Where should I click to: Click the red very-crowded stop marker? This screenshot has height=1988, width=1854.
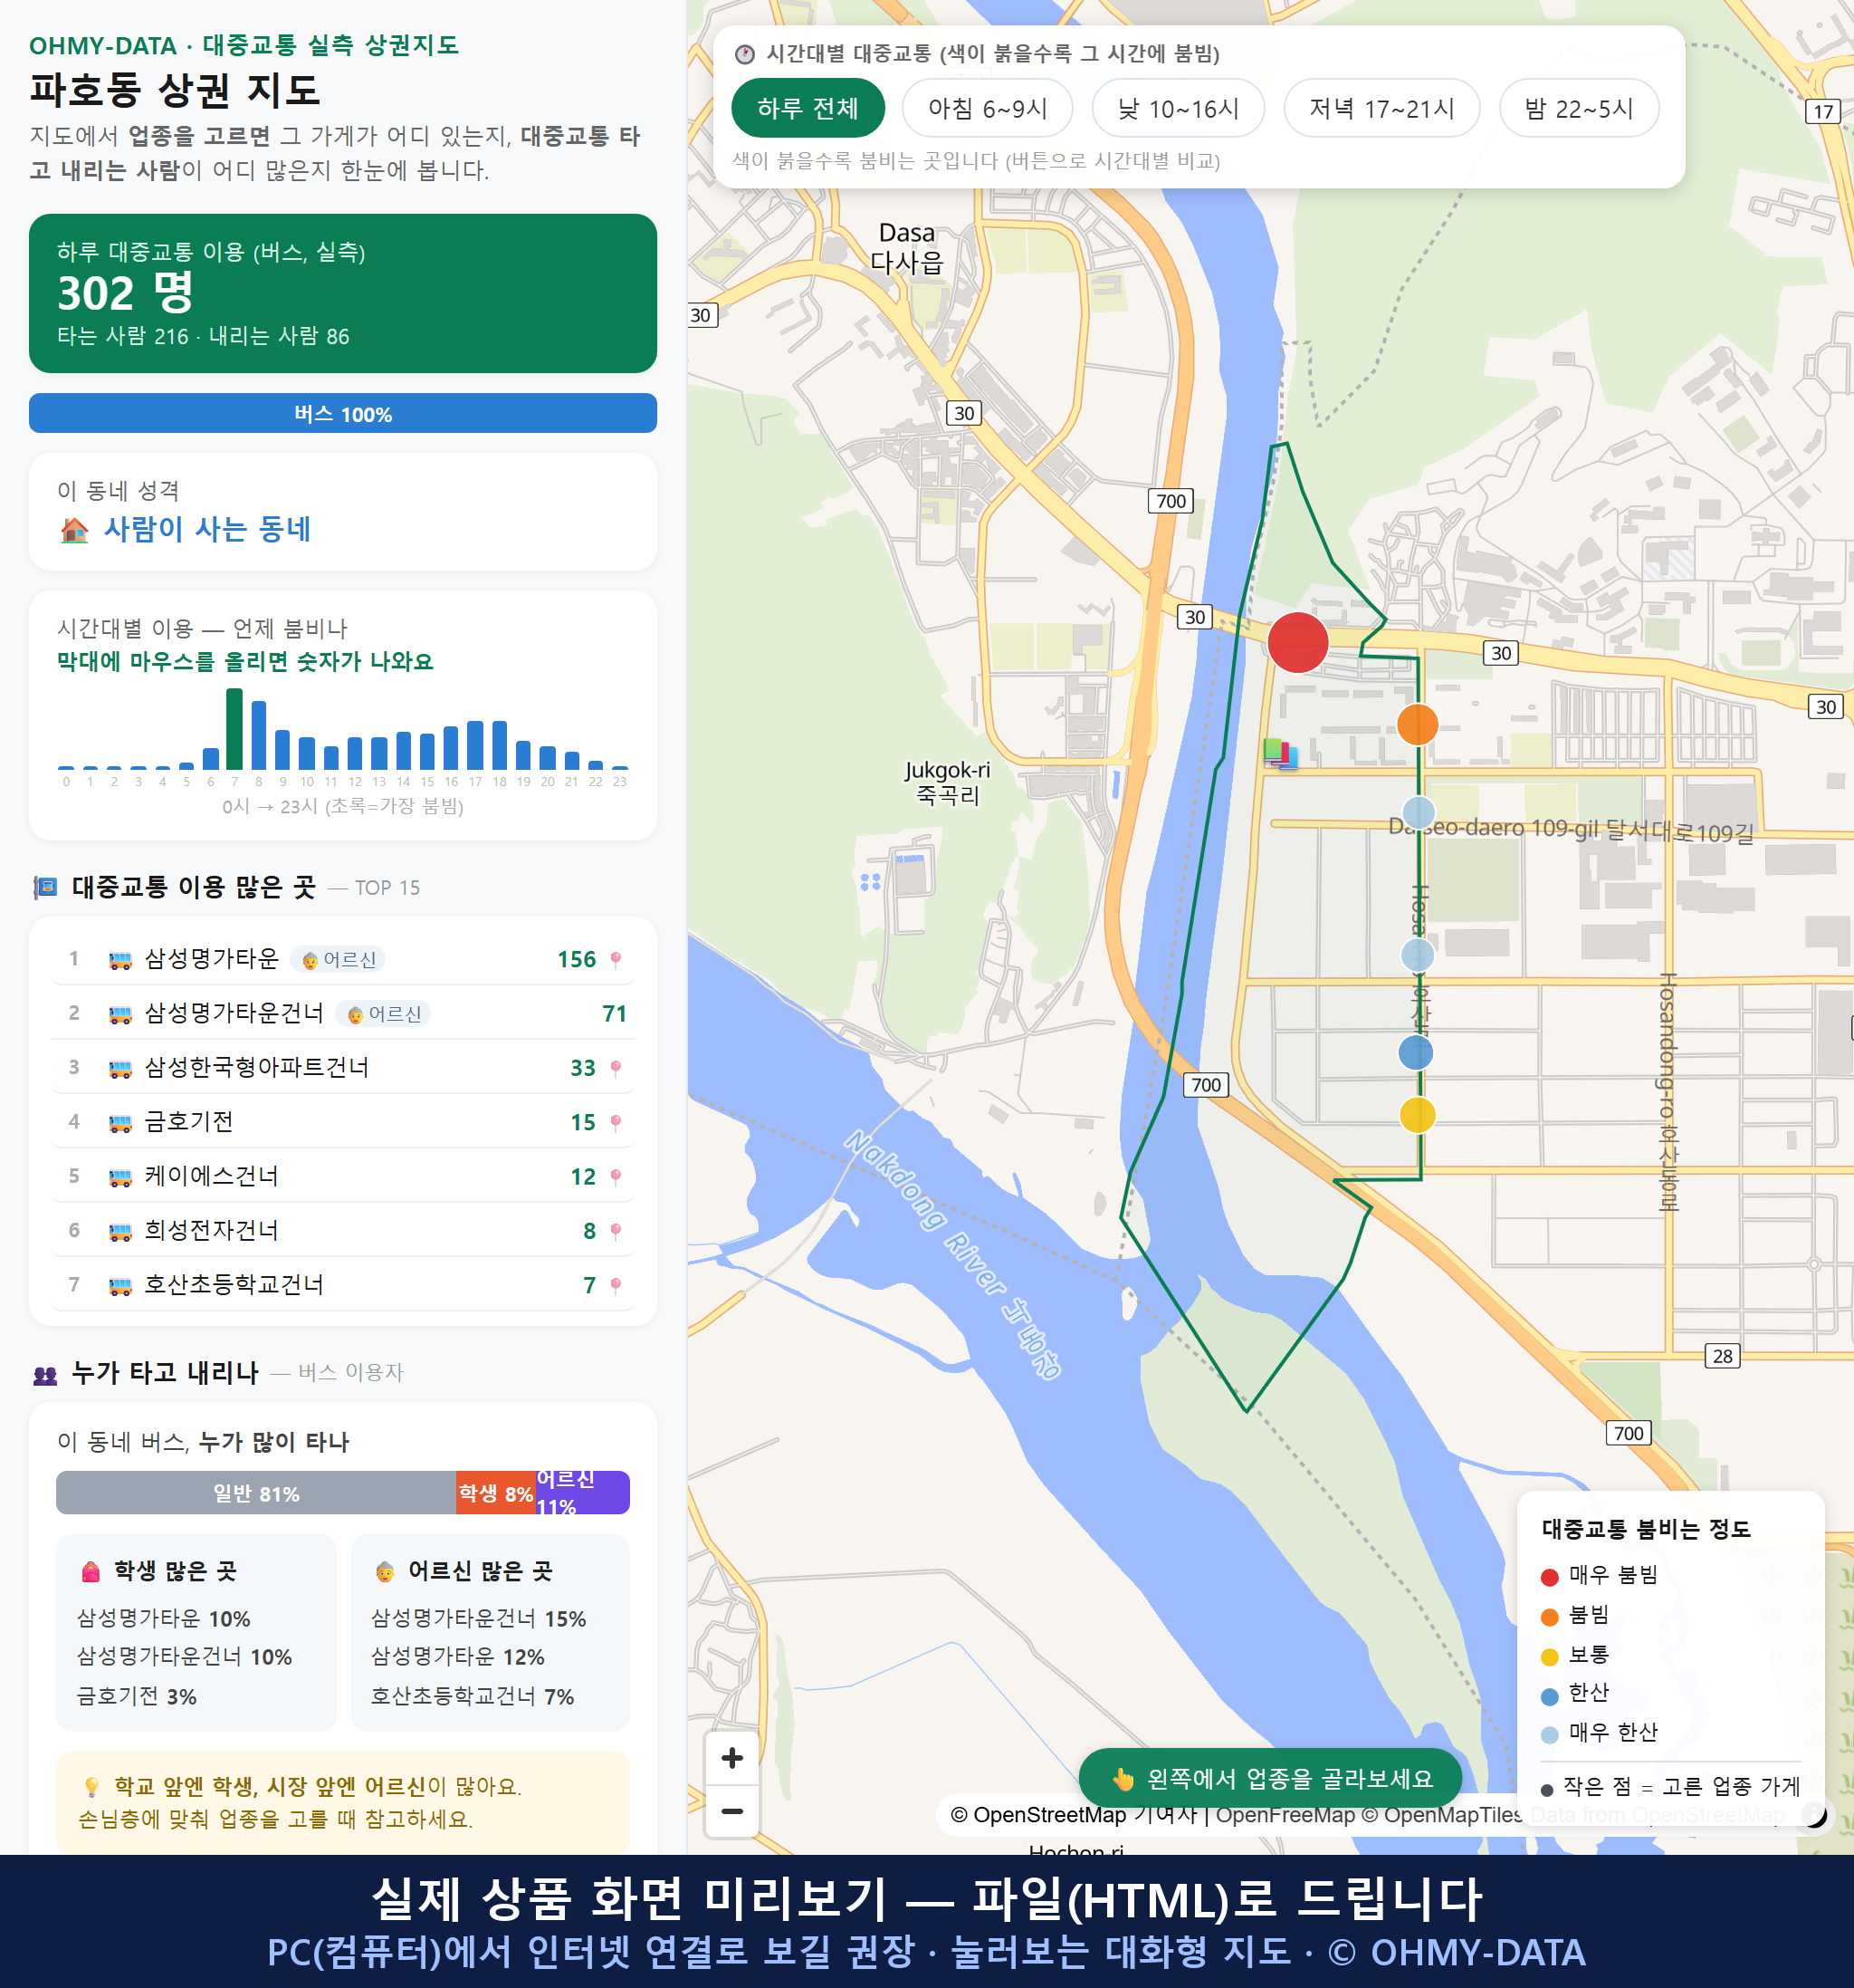click(x=1297, y=642)
